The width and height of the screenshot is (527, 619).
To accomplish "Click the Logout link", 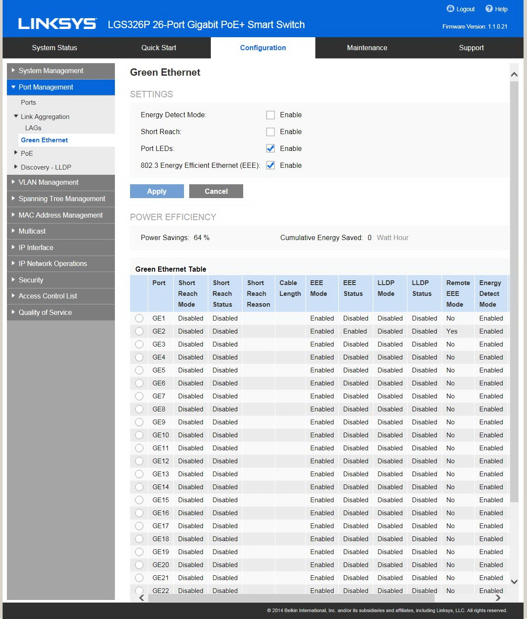I will (x=465, y=9).
